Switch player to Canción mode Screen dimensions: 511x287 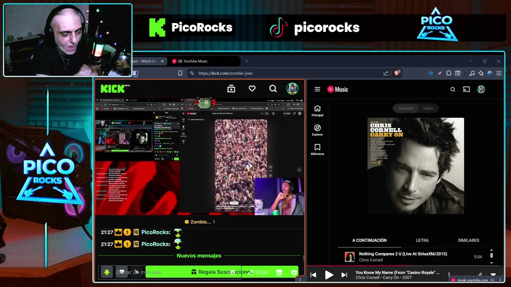405,108
